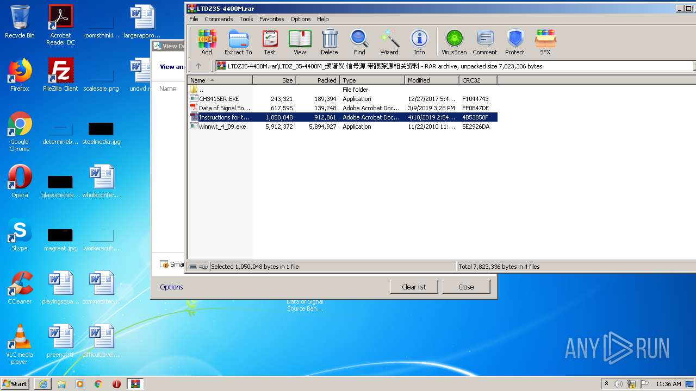Click the Extract To toolbar icon

238,42
